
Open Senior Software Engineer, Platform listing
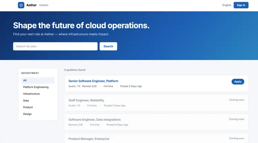pos(93,81)
